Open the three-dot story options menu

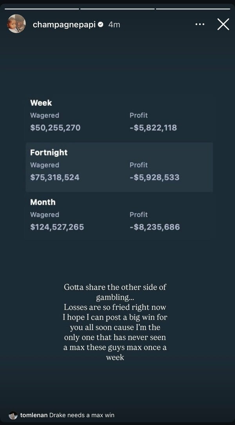point(200,24)
